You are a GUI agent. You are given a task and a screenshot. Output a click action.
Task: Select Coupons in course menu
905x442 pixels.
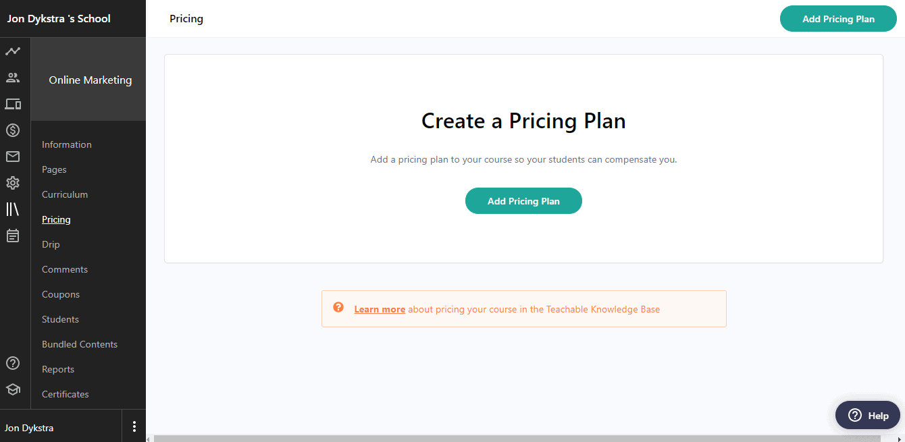click(x=61, y=294)
